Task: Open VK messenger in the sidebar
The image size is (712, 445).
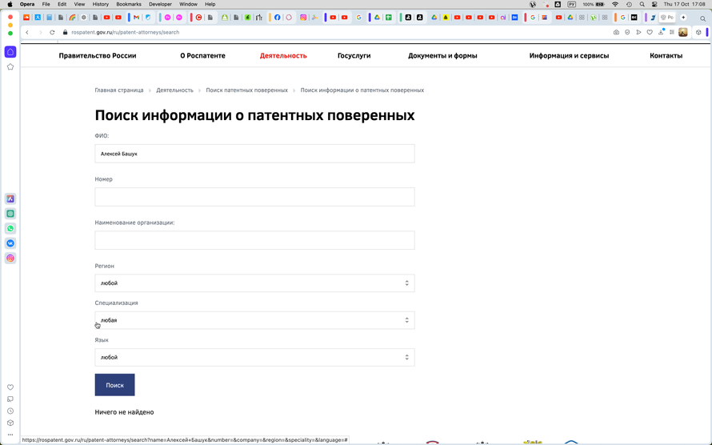Action: pos(10,243)
